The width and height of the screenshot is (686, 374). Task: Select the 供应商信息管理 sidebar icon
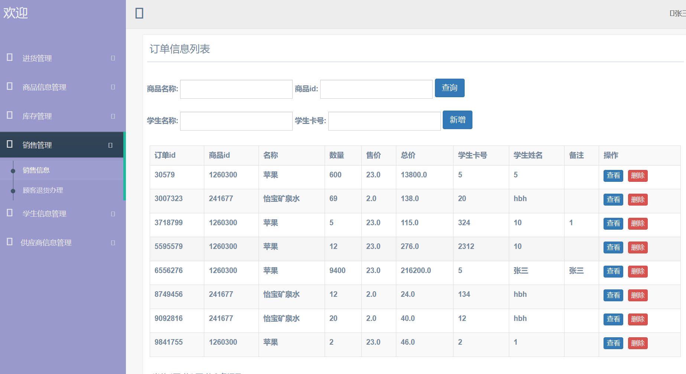[9, 243]
